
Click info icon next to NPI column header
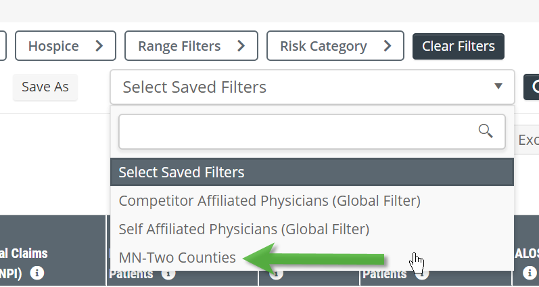coord(37,273)
